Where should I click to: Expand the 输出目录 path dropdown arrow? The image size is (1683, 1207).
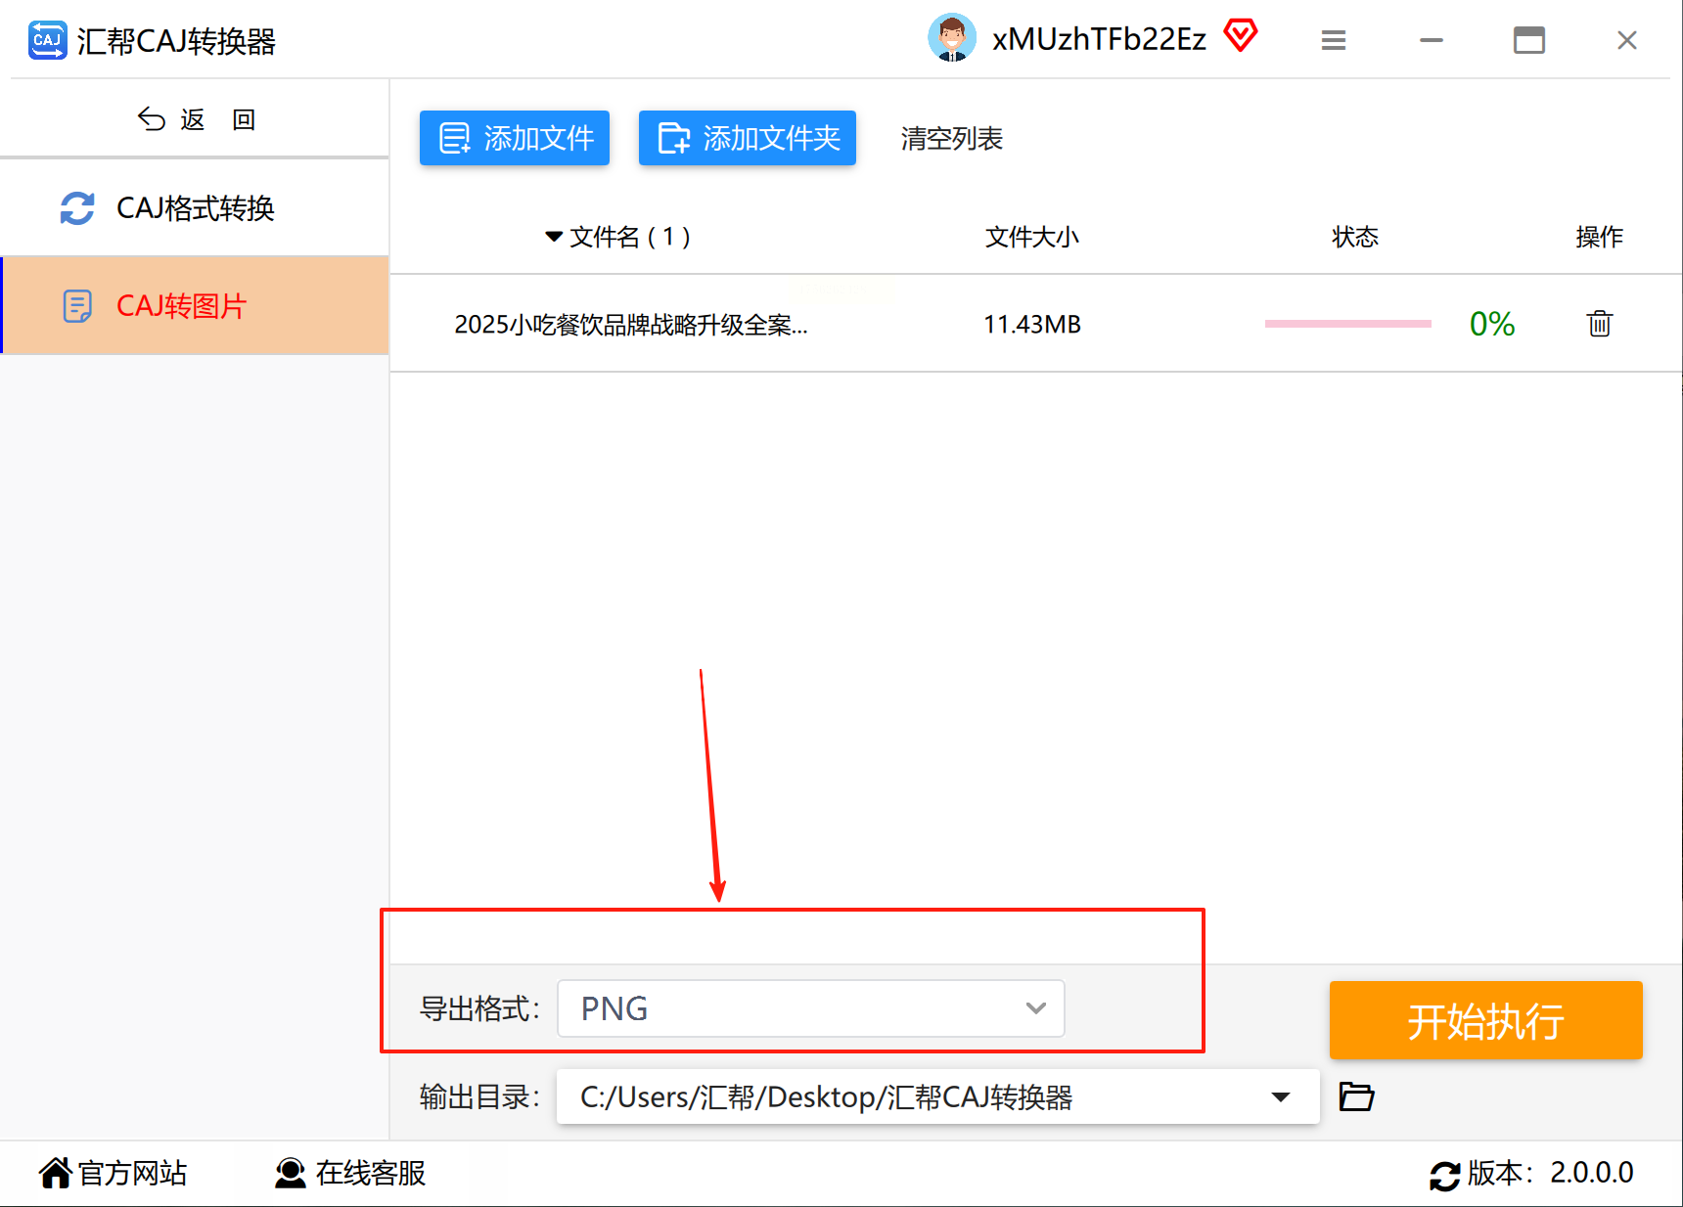tap(1280, 1096)
